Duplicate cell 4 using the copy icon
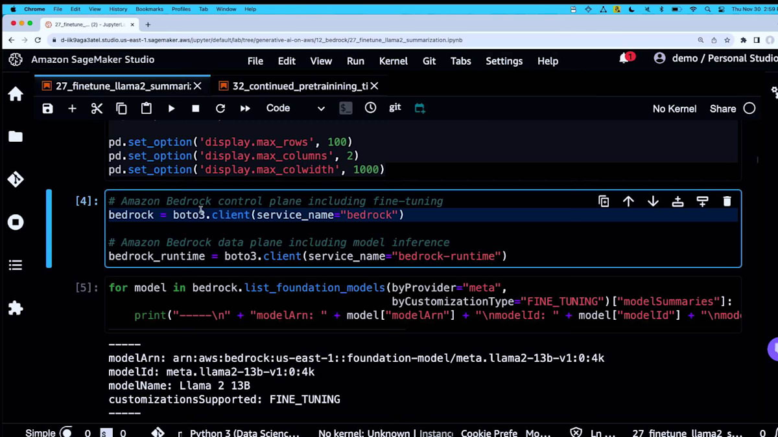 click(x=604, y=201)
